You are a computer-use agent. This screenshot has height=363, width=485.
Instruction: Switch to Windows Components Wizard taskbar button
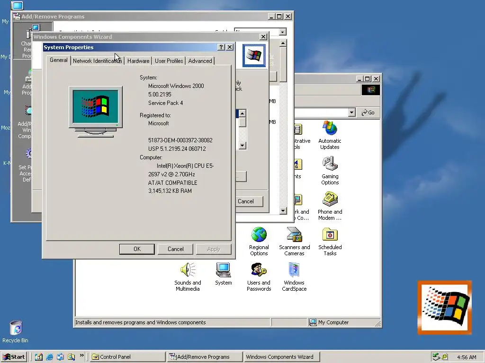click(281, 357)
